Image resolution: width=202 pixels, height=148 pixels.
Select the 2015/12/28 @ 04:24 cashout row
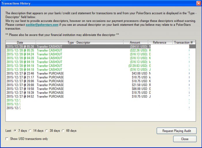101,54
